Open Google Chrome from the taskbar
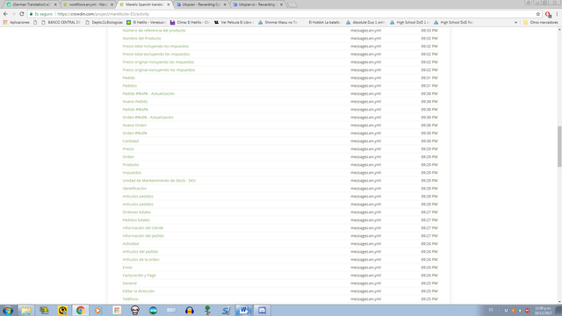 pos(80,310)
